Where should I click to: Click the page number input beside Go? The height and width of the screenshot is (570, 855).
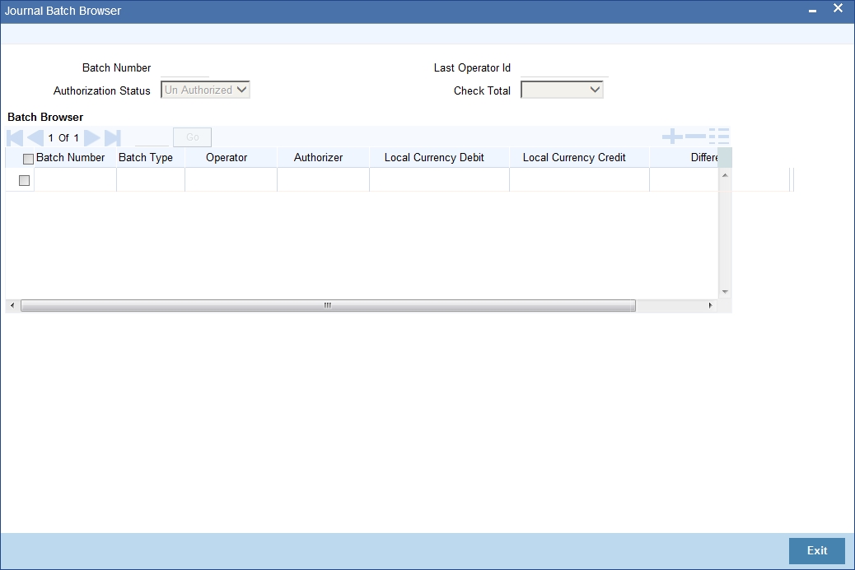[x=152, y=137]
